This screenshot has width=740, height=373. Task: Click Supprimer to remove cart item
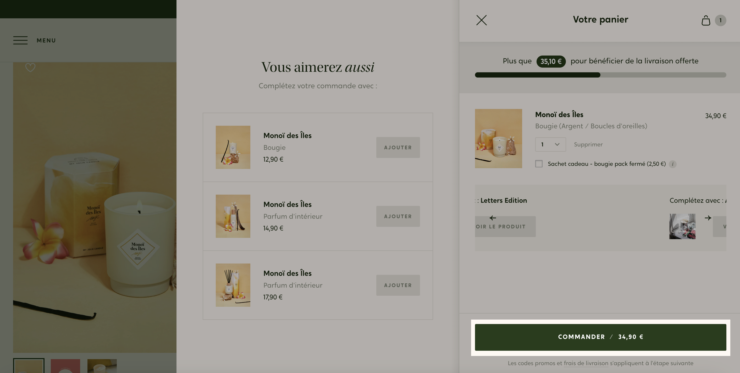click(x=588, y=145)
